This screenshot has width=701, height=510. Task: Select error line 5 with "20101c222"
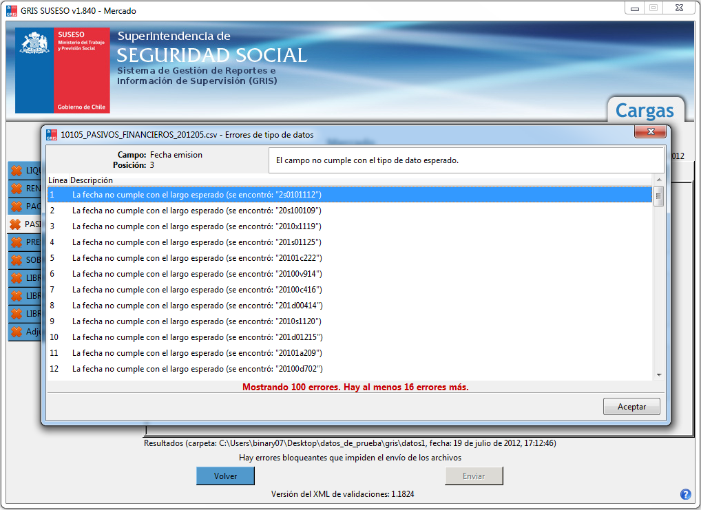click(350, 258)
